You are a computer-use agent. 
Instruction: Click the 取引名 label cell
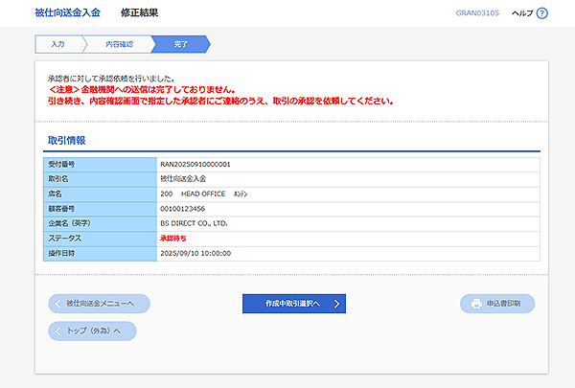100,179
